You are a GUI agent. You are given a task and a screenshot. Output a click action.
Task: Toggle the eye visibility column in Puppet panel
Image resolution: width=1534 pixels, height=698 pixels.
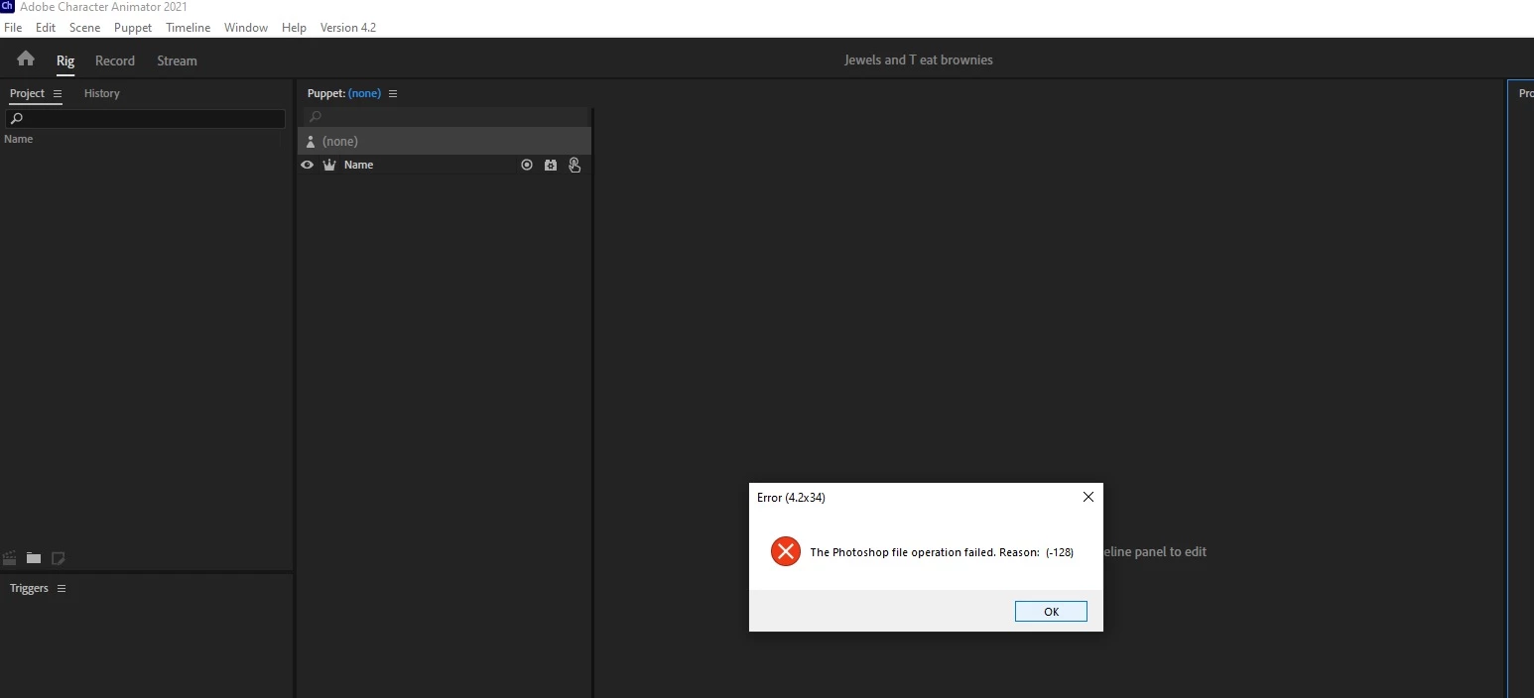pos(307,165)
